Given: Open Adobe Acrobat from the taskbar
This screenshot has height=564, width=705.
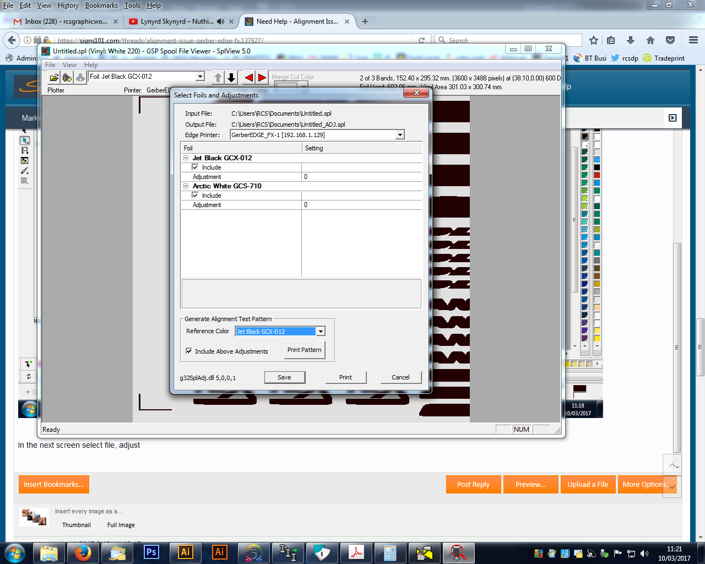Looking at the screenshot, I should (x=356, y=552).
